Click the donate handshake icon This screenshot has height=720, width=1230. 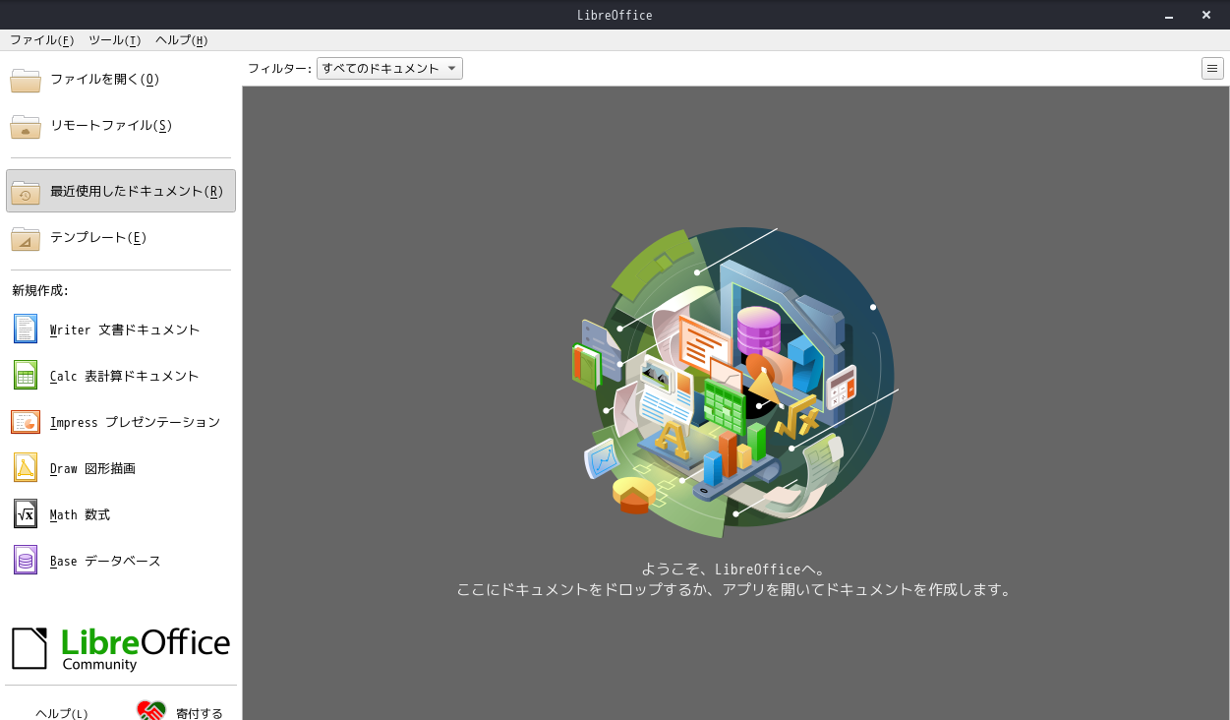tap(149, 709)
